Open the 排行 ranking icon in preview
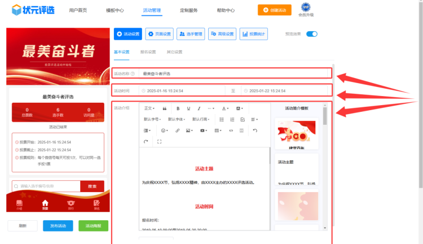Viewport: 423px width, 244px height. tap(70, 204)
